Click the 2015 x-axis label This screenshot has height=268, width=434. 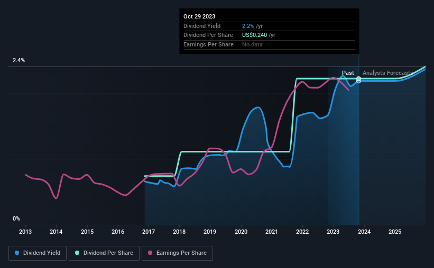87,232
